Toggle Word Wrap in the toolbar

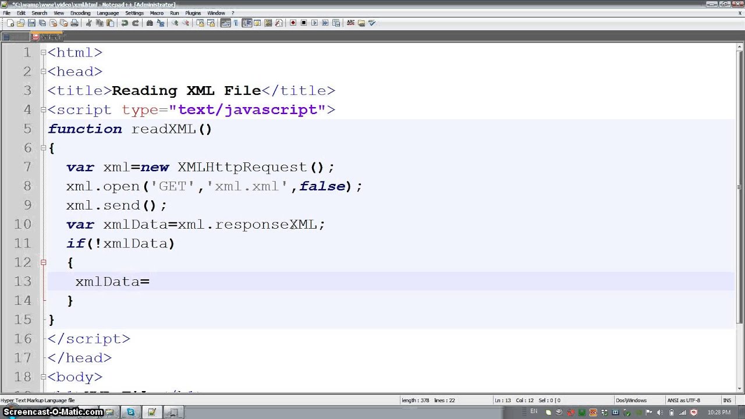pyautogui.click(x=225, y=23)
